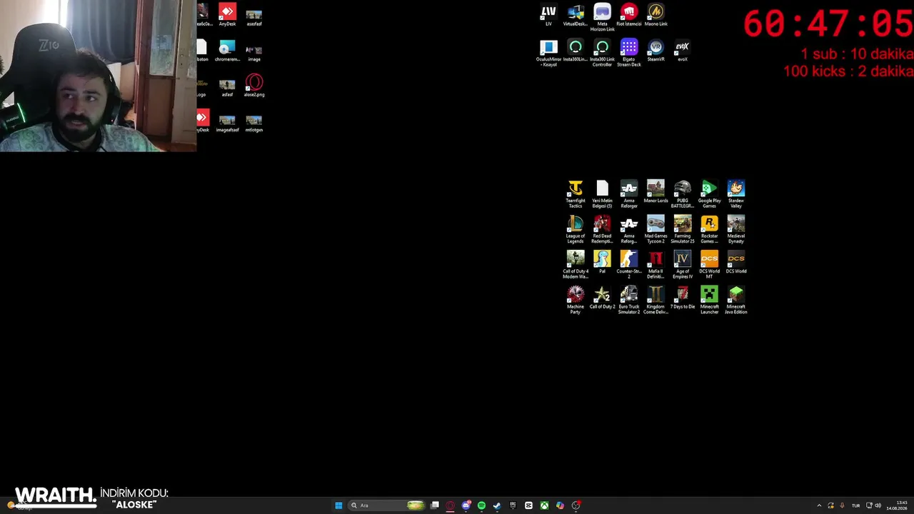Select the mtlotgxn image file
Image resolution: width=914 pixels, height=514 pixels.
pos(254,122)
